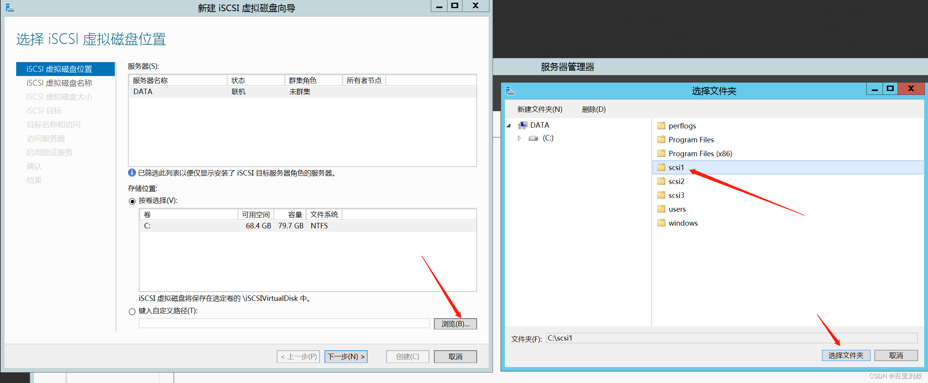
Task: Select the DATA server row
Action: (303, 92)
